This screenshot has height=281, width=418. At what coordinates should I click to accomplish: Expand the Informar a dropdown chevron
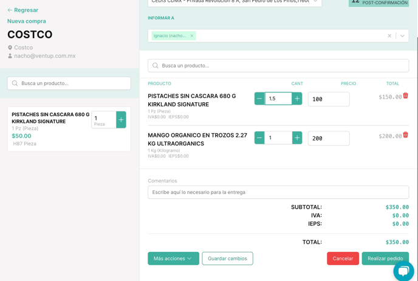tap(402, 36)
